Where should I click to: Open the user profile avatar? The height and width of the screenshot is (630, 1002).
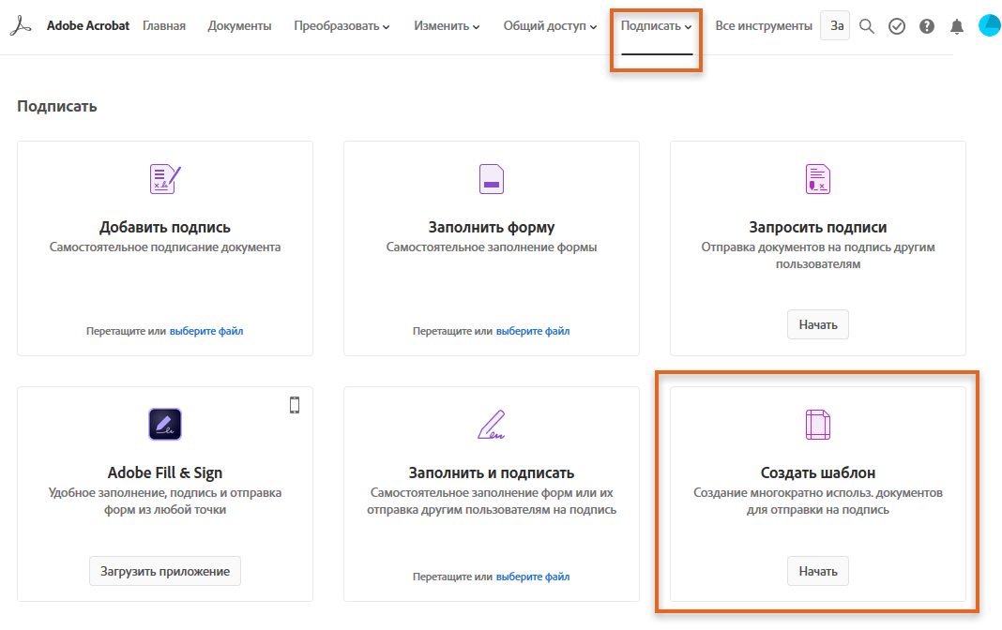click(x=989, y=26)
